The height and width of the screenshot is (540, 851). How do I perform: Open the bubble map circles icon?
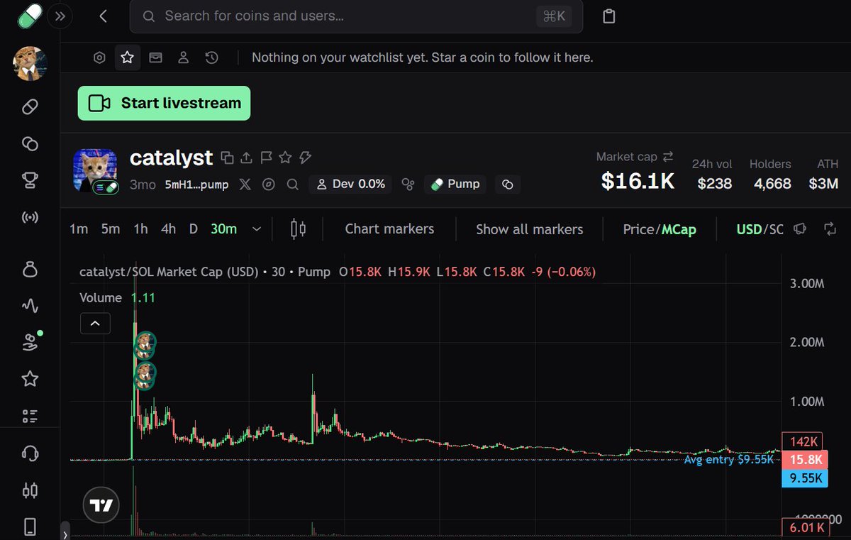(408, 184)
